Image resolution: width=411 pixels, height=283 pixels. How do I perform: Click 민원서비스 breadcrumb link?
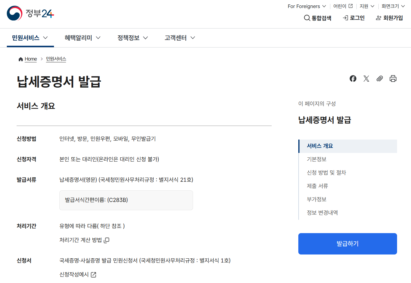point(56,59)
